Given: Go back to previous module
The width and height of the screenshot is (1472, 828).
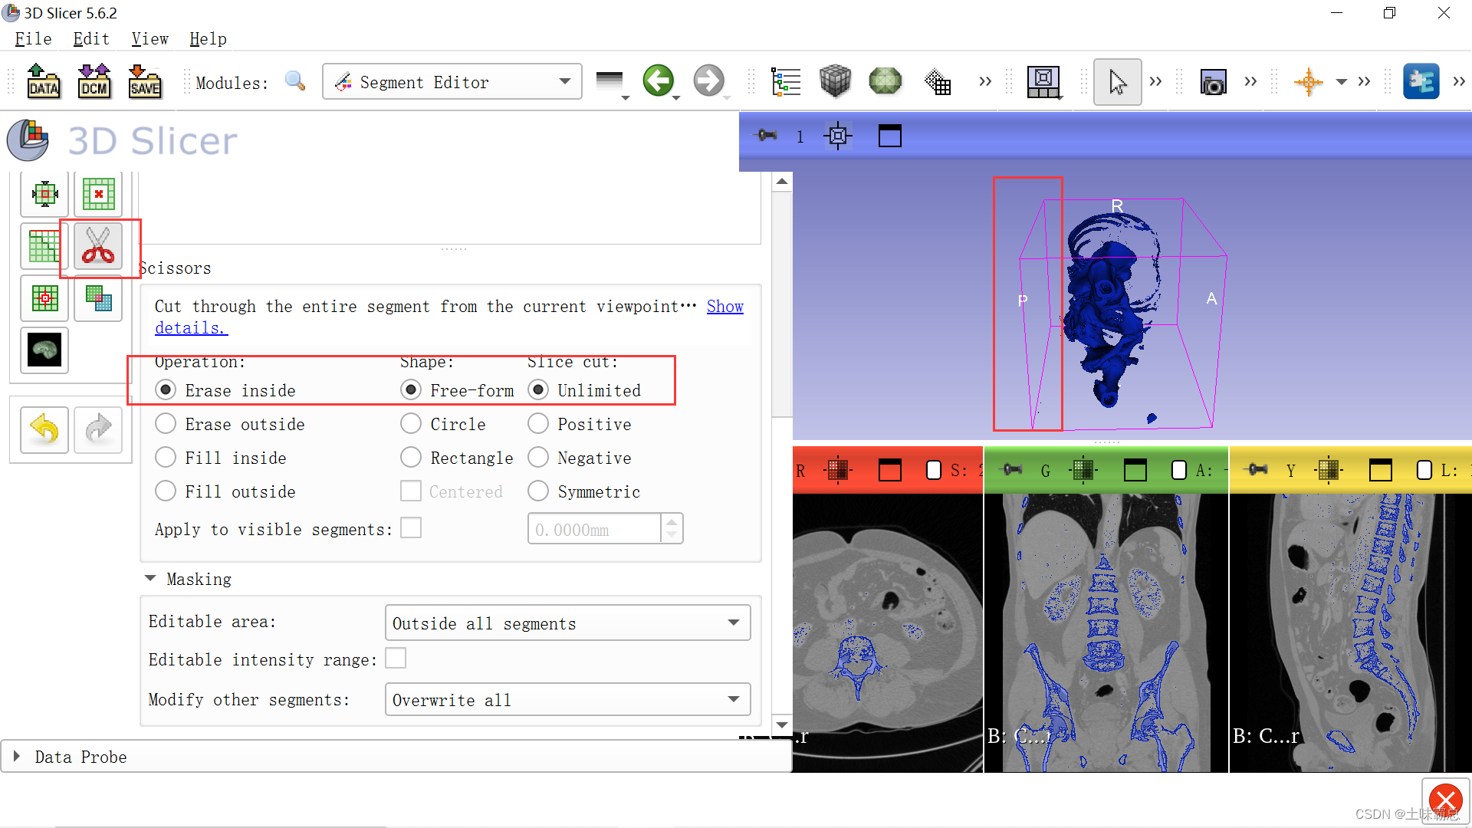Looking at the screenshot, I should pos(658,81).
